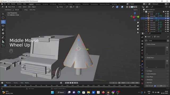This screenshot has height=95, width=170.
Task: Toggle visibility eye for Cube.003
Action: [x=166, y=27]
